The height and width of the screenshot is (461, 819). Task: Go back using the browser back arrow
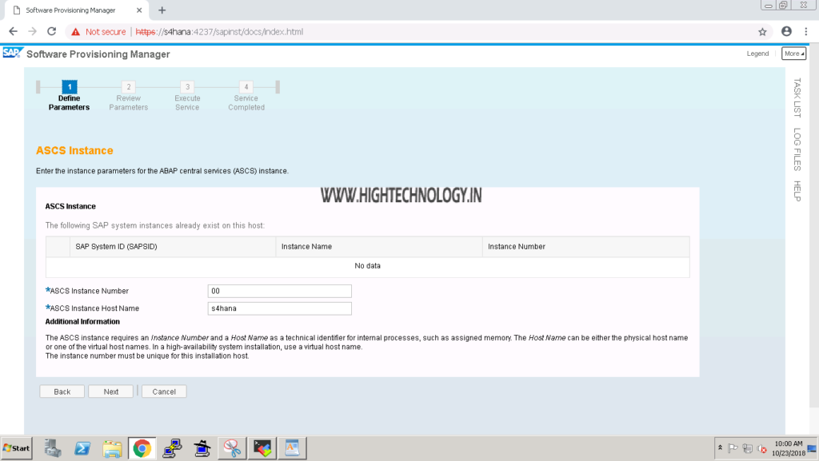click(x=13, y=32)
